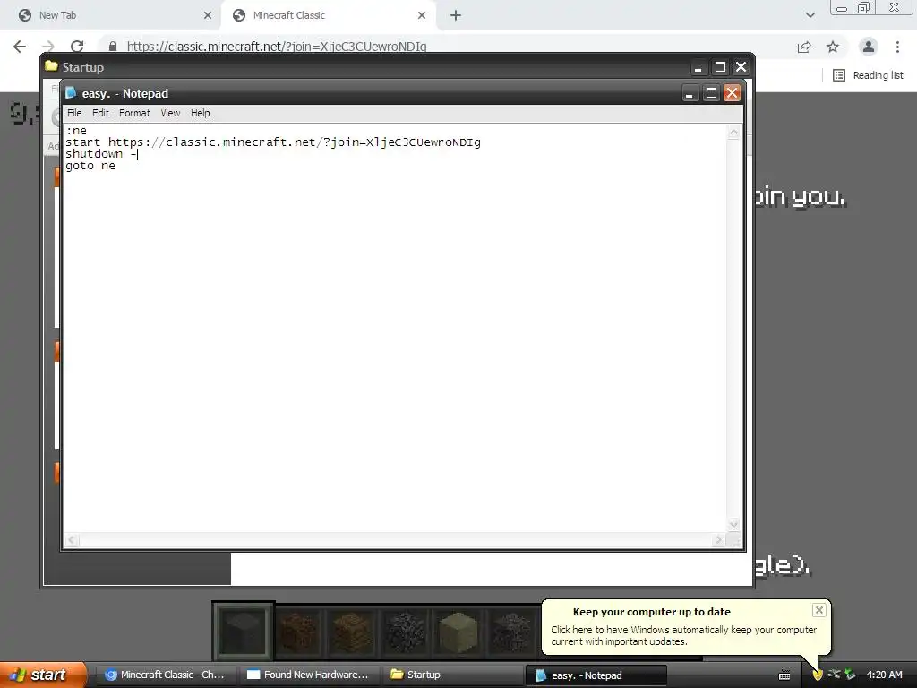Go forward in Chrome

point(48,47)
